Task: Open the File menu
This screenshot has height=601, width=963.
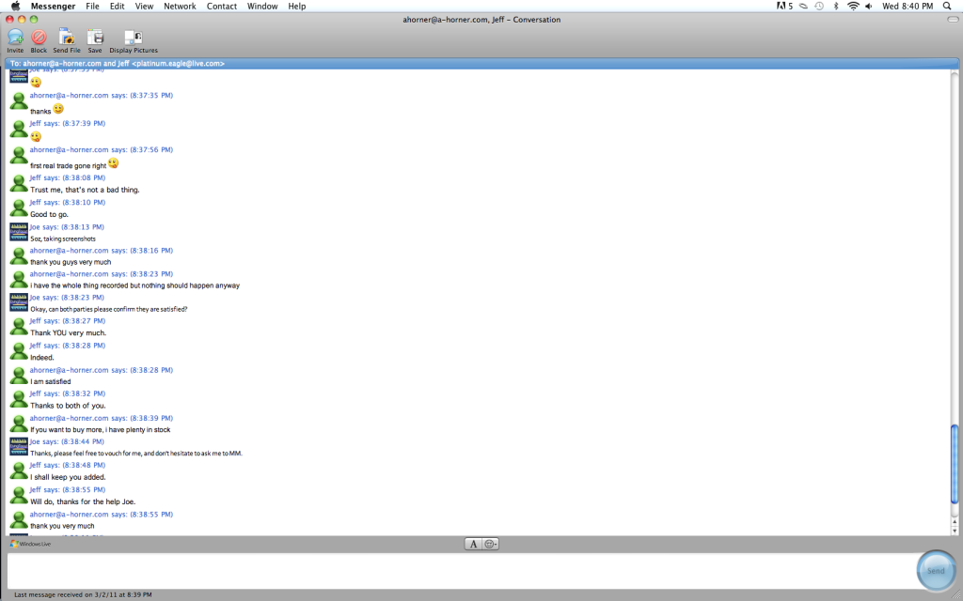Action: (x=92, y=7)
